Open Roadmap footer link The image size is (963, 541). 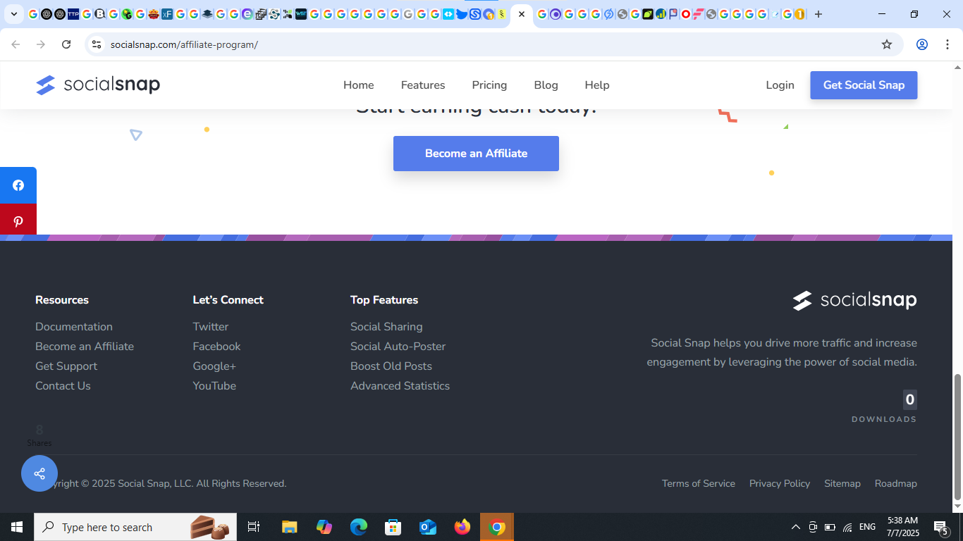(x=896, y=483)
